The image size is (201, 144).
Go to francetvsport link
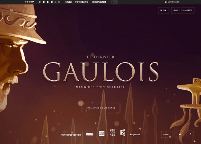(99, 2)
